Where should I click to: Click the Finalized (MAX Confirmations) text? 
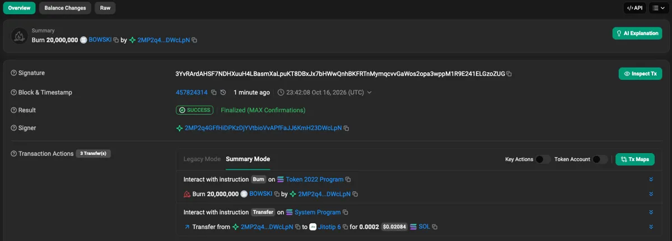click(263, 110)
